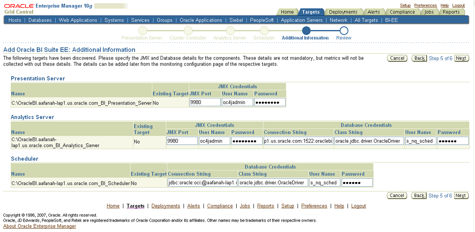This screenshot has width=475, height=232.
Task: Focus Analytics Server Connection String field
Action: click(299, 141)
